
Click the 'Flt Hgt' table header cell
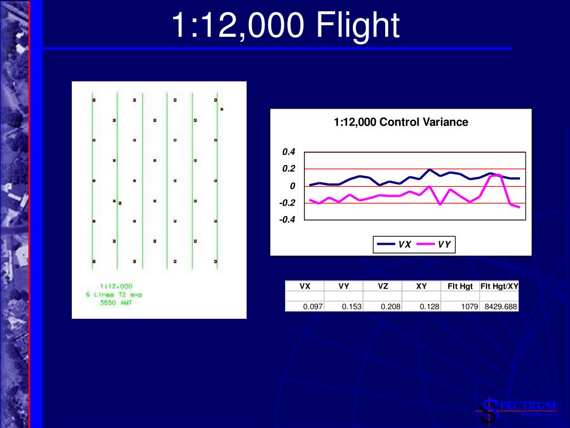(x=460, y=286)
